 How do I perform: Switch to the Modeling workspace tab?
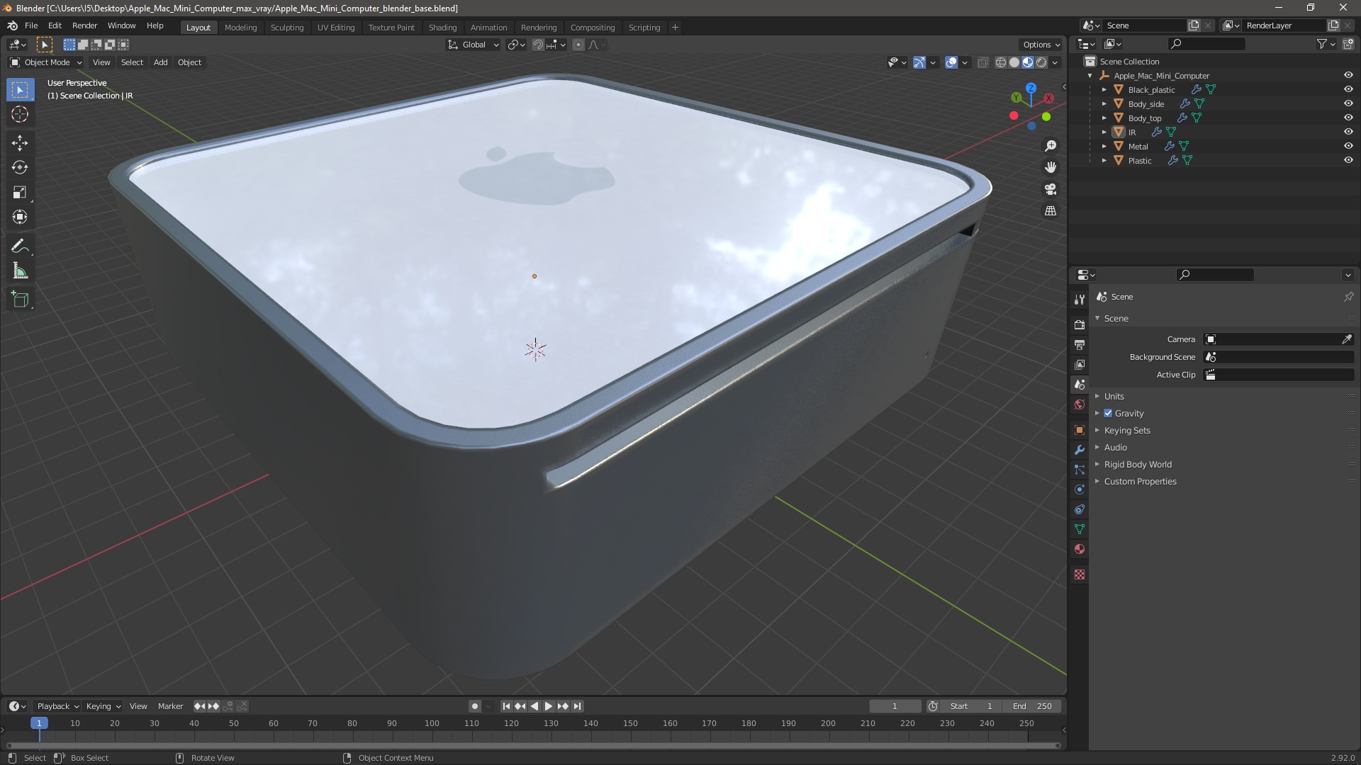[x=240, y=27]
